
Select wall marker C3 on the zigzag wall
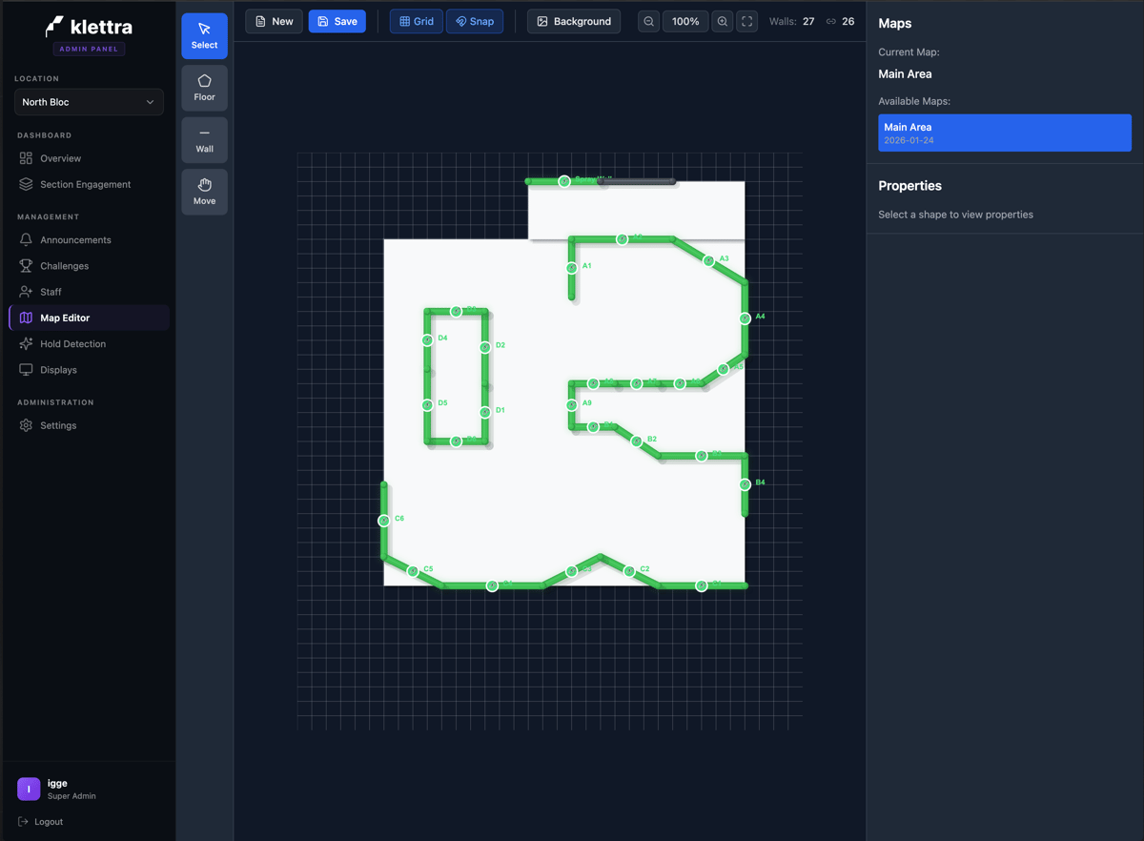tap(572, 571)
